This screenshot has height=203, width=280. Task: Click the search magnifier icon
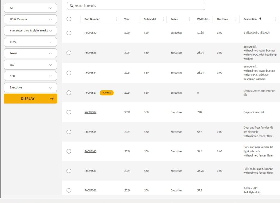click(72, 6)
